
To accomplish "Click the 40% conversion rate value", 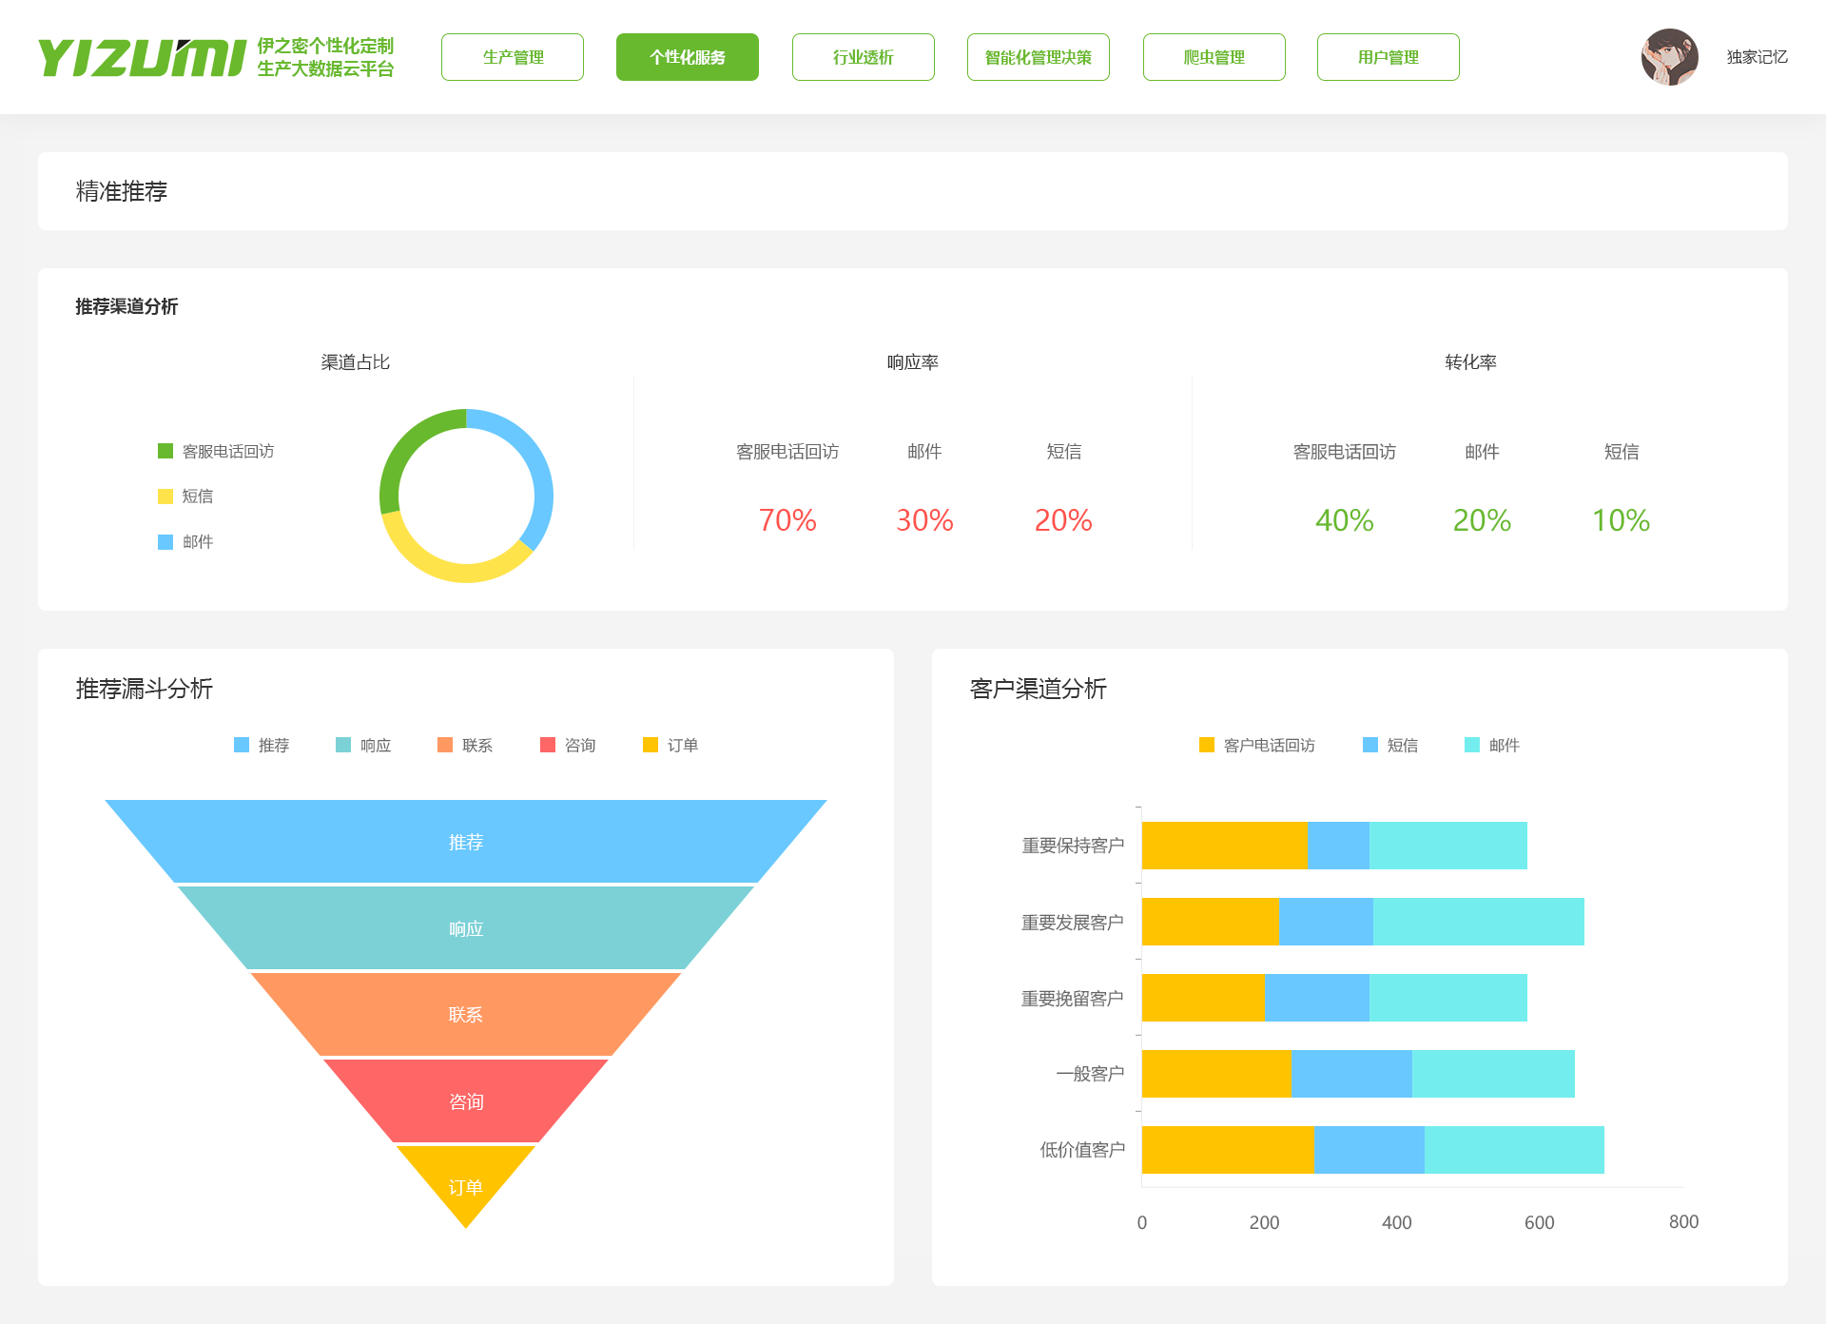I will (x=1345, y=520).
